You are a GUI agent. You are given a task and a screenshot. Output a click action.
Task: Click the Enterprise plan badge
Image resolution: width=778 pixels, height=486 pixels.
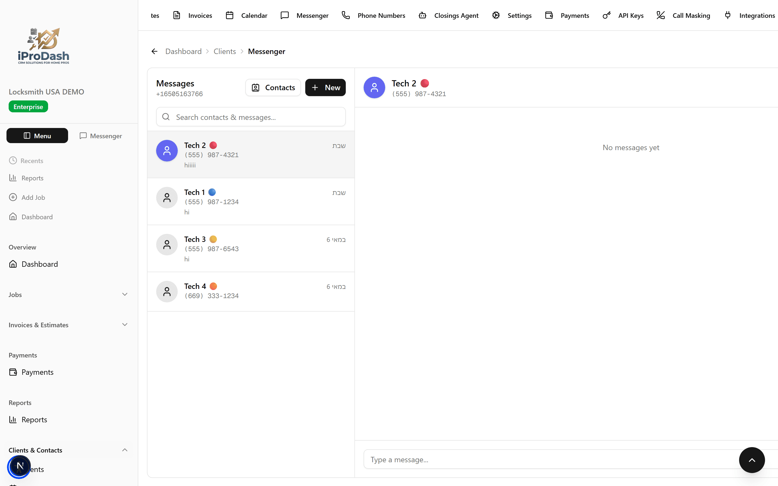28,107
